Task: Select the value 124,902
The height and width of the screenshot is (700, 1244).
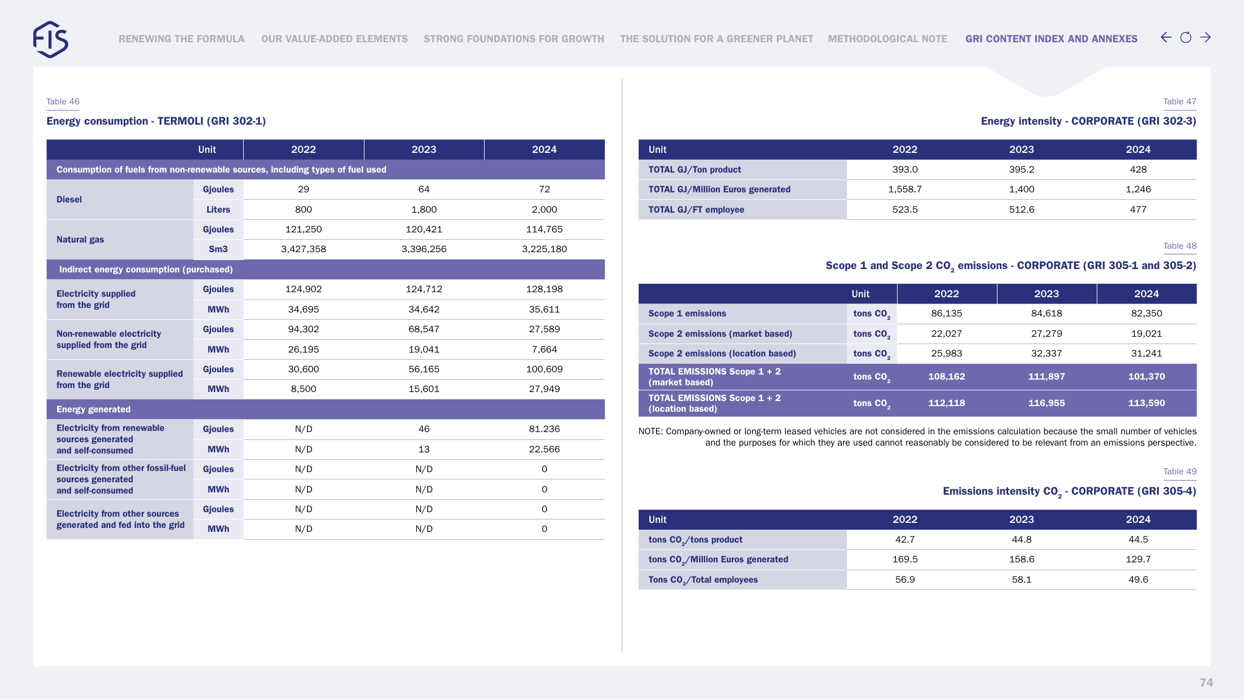Action: 304,289
